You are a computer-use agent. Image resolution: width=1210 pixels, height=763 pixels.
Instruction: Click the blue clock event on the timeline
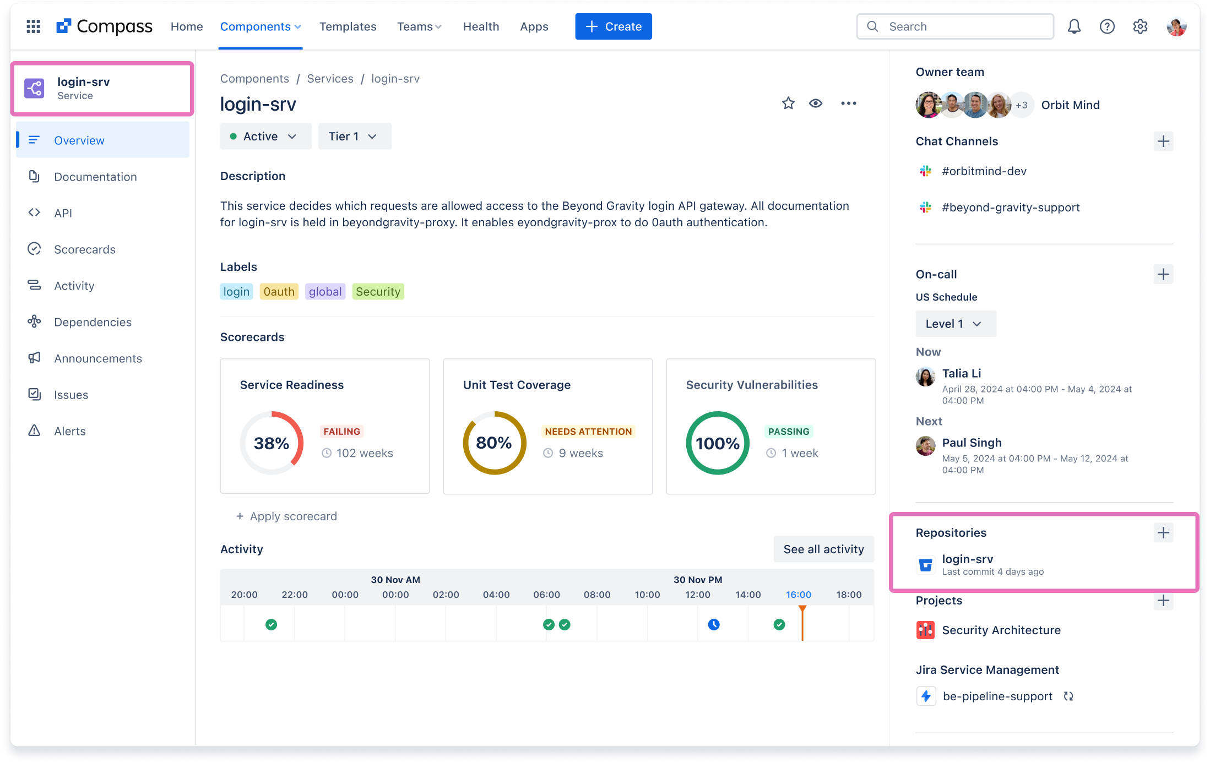(x=714, y=624)
